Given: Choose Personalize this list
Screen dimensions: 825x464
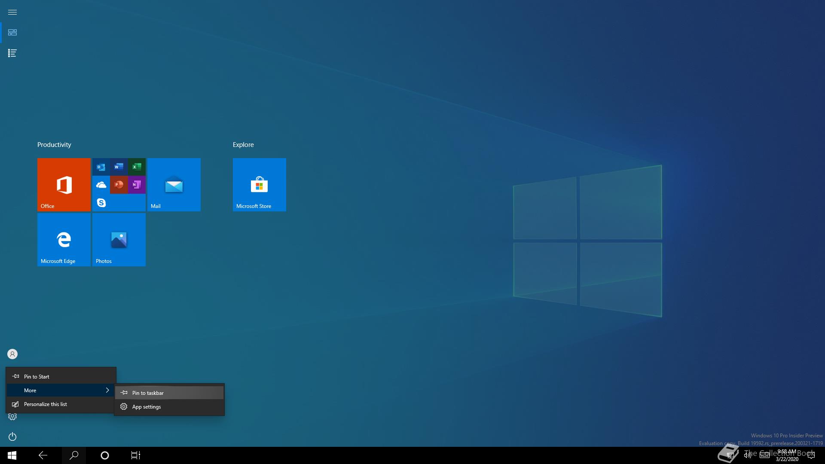Looking at the screenshot, I should [61, 404].
